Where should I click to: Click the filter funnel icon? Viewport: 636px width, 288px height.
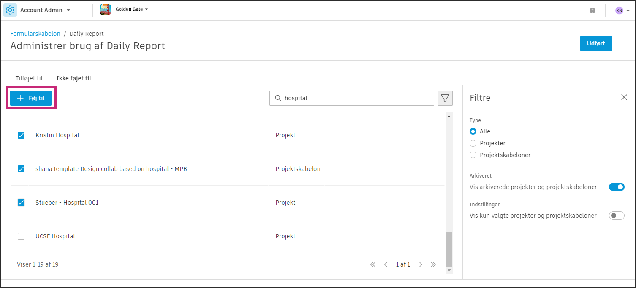(445, 98)
